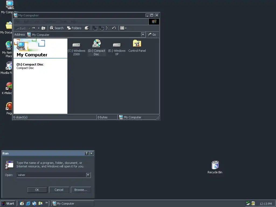Screen dimensions: 276x207
Task: Expand the Address bar dropdown
Action: pyautogui.click(x=143, y=34)
